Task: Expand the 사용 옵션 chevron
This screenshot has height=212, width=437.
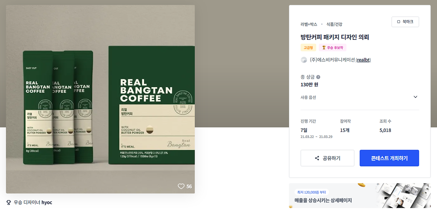Action: click(415, 97)
